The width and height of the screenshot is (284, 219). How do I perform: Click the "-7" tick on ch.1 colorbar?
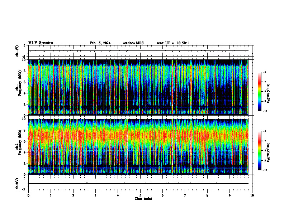[265, 82]
